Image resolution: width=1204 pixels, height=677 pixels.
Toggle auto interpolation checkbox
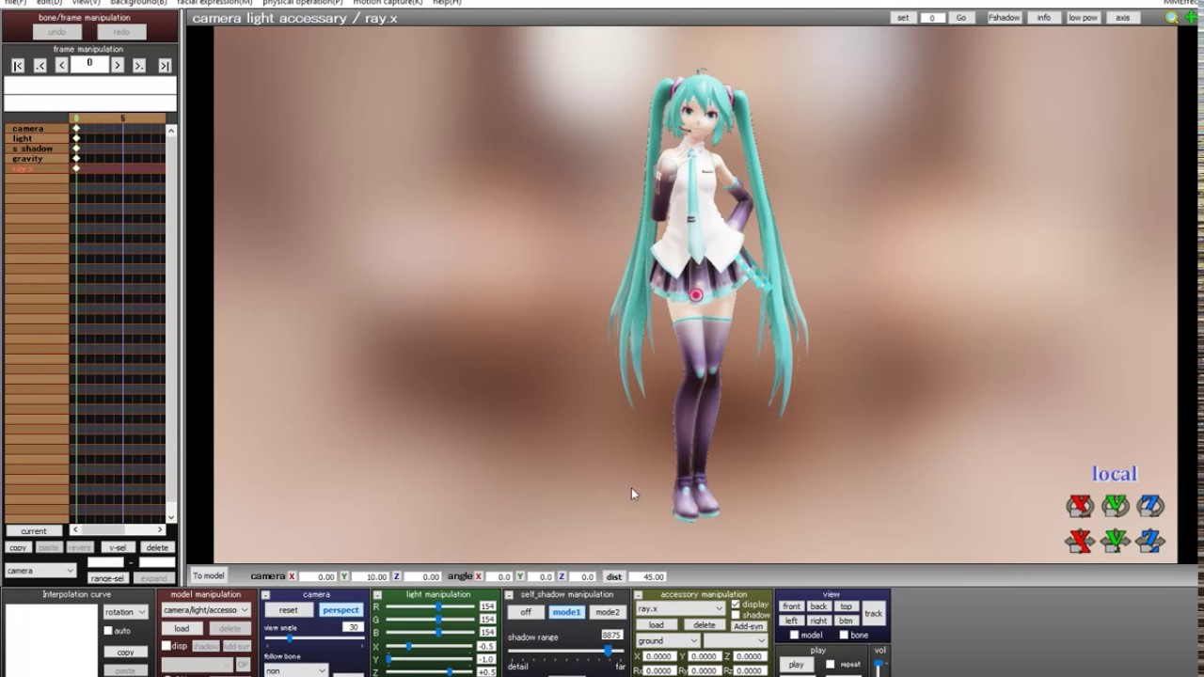coord(108,631)
